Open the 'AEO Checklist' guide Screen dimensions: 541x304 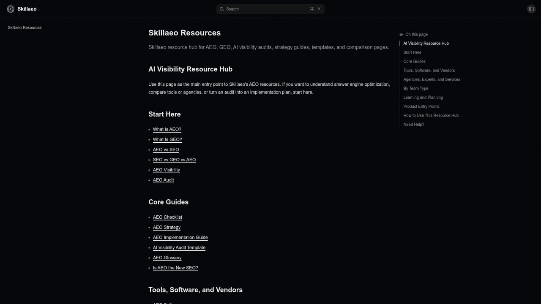pyautogui.click(x=167, y=217)
